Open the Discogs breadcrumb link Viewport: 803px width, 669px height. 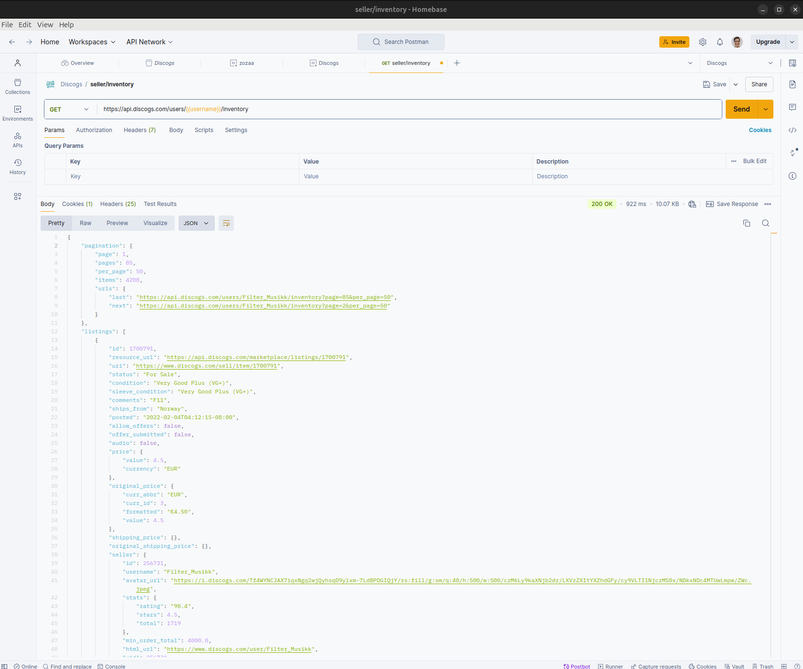coord(71,84)
